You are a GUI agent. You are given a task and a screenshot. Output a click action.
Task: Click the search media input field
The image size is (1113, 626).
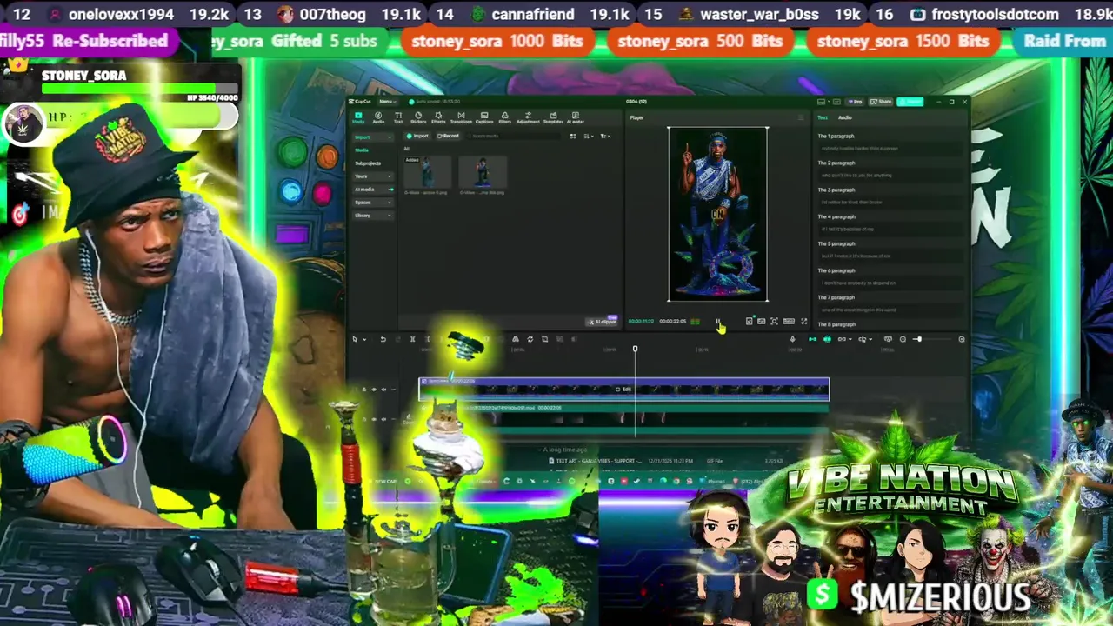click(514, 137)
